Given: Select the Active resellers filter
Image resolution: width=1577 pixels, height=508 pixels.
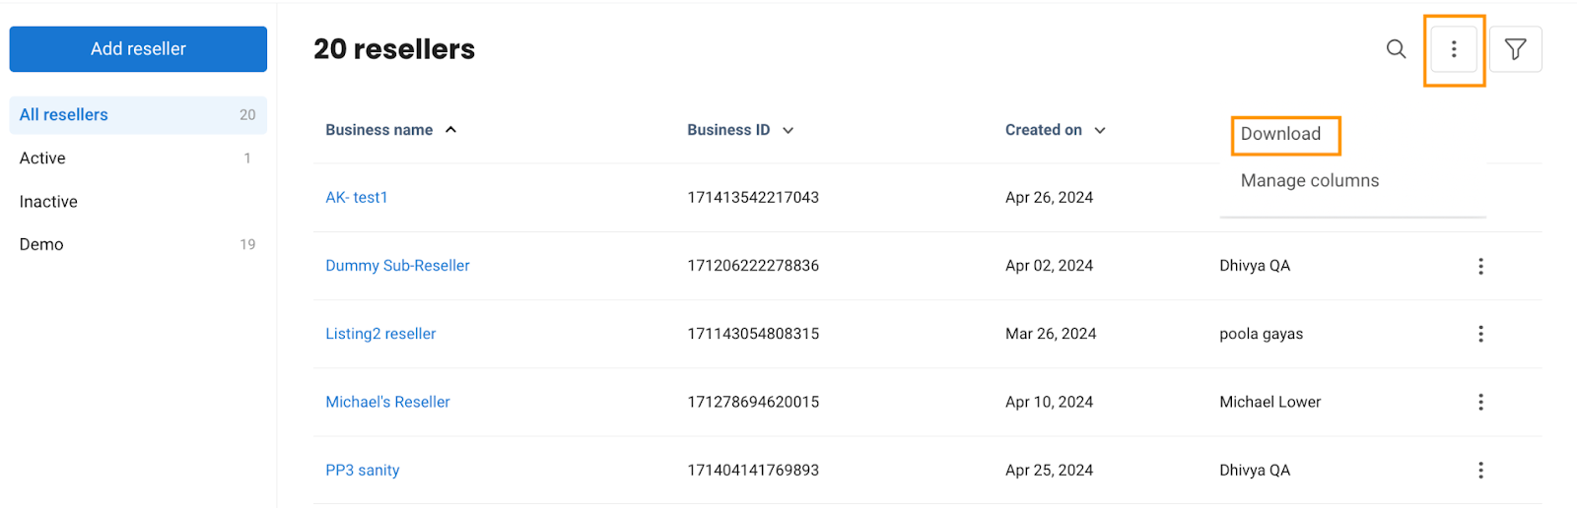Looking at the screenshot, I should tap(138, 158).
